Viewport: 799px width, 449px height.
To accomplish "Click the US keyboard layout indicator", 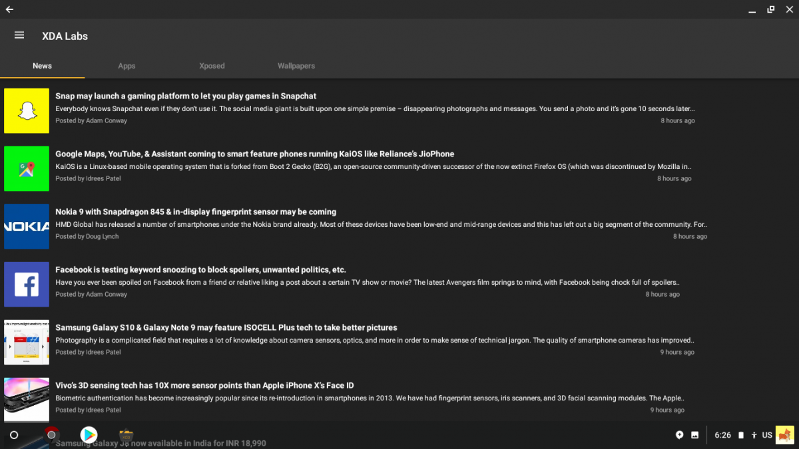I will tap(766, 434).
